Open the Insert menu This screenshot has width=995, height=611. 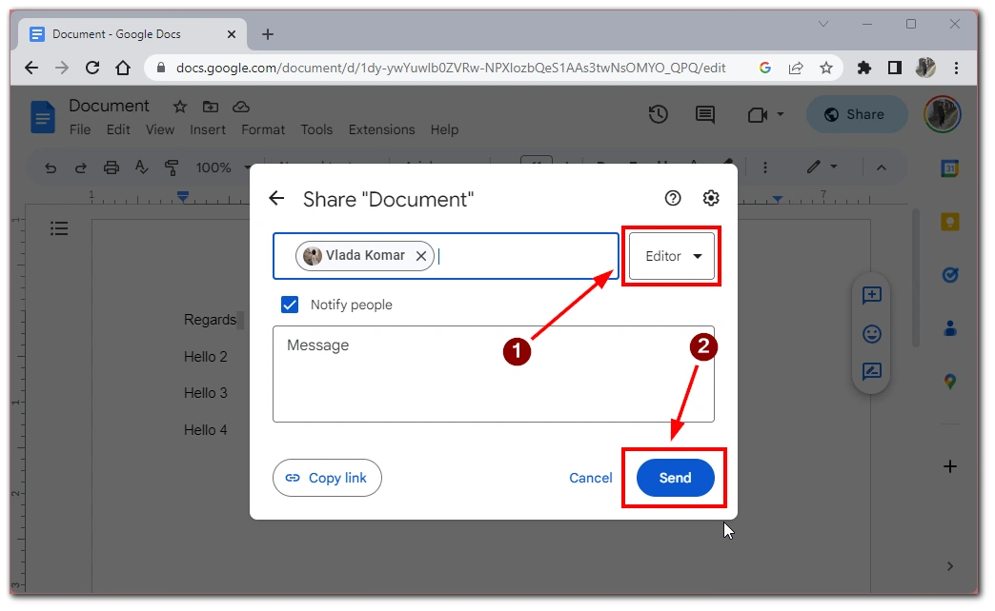[208, 129]
